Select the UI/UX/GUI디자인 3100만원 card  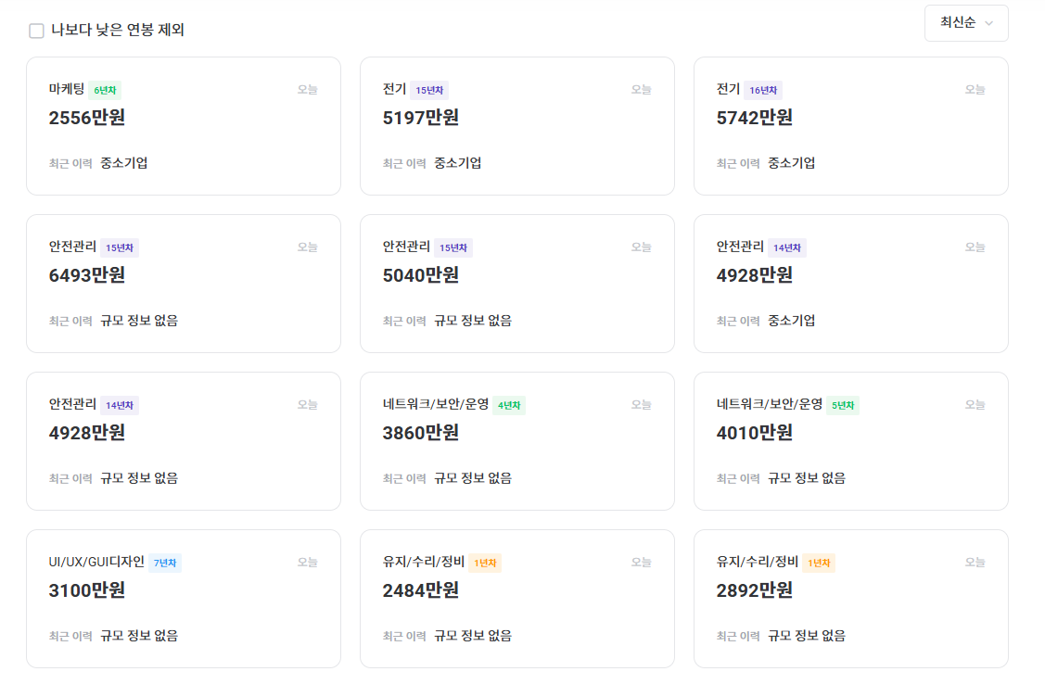(183, 599)
